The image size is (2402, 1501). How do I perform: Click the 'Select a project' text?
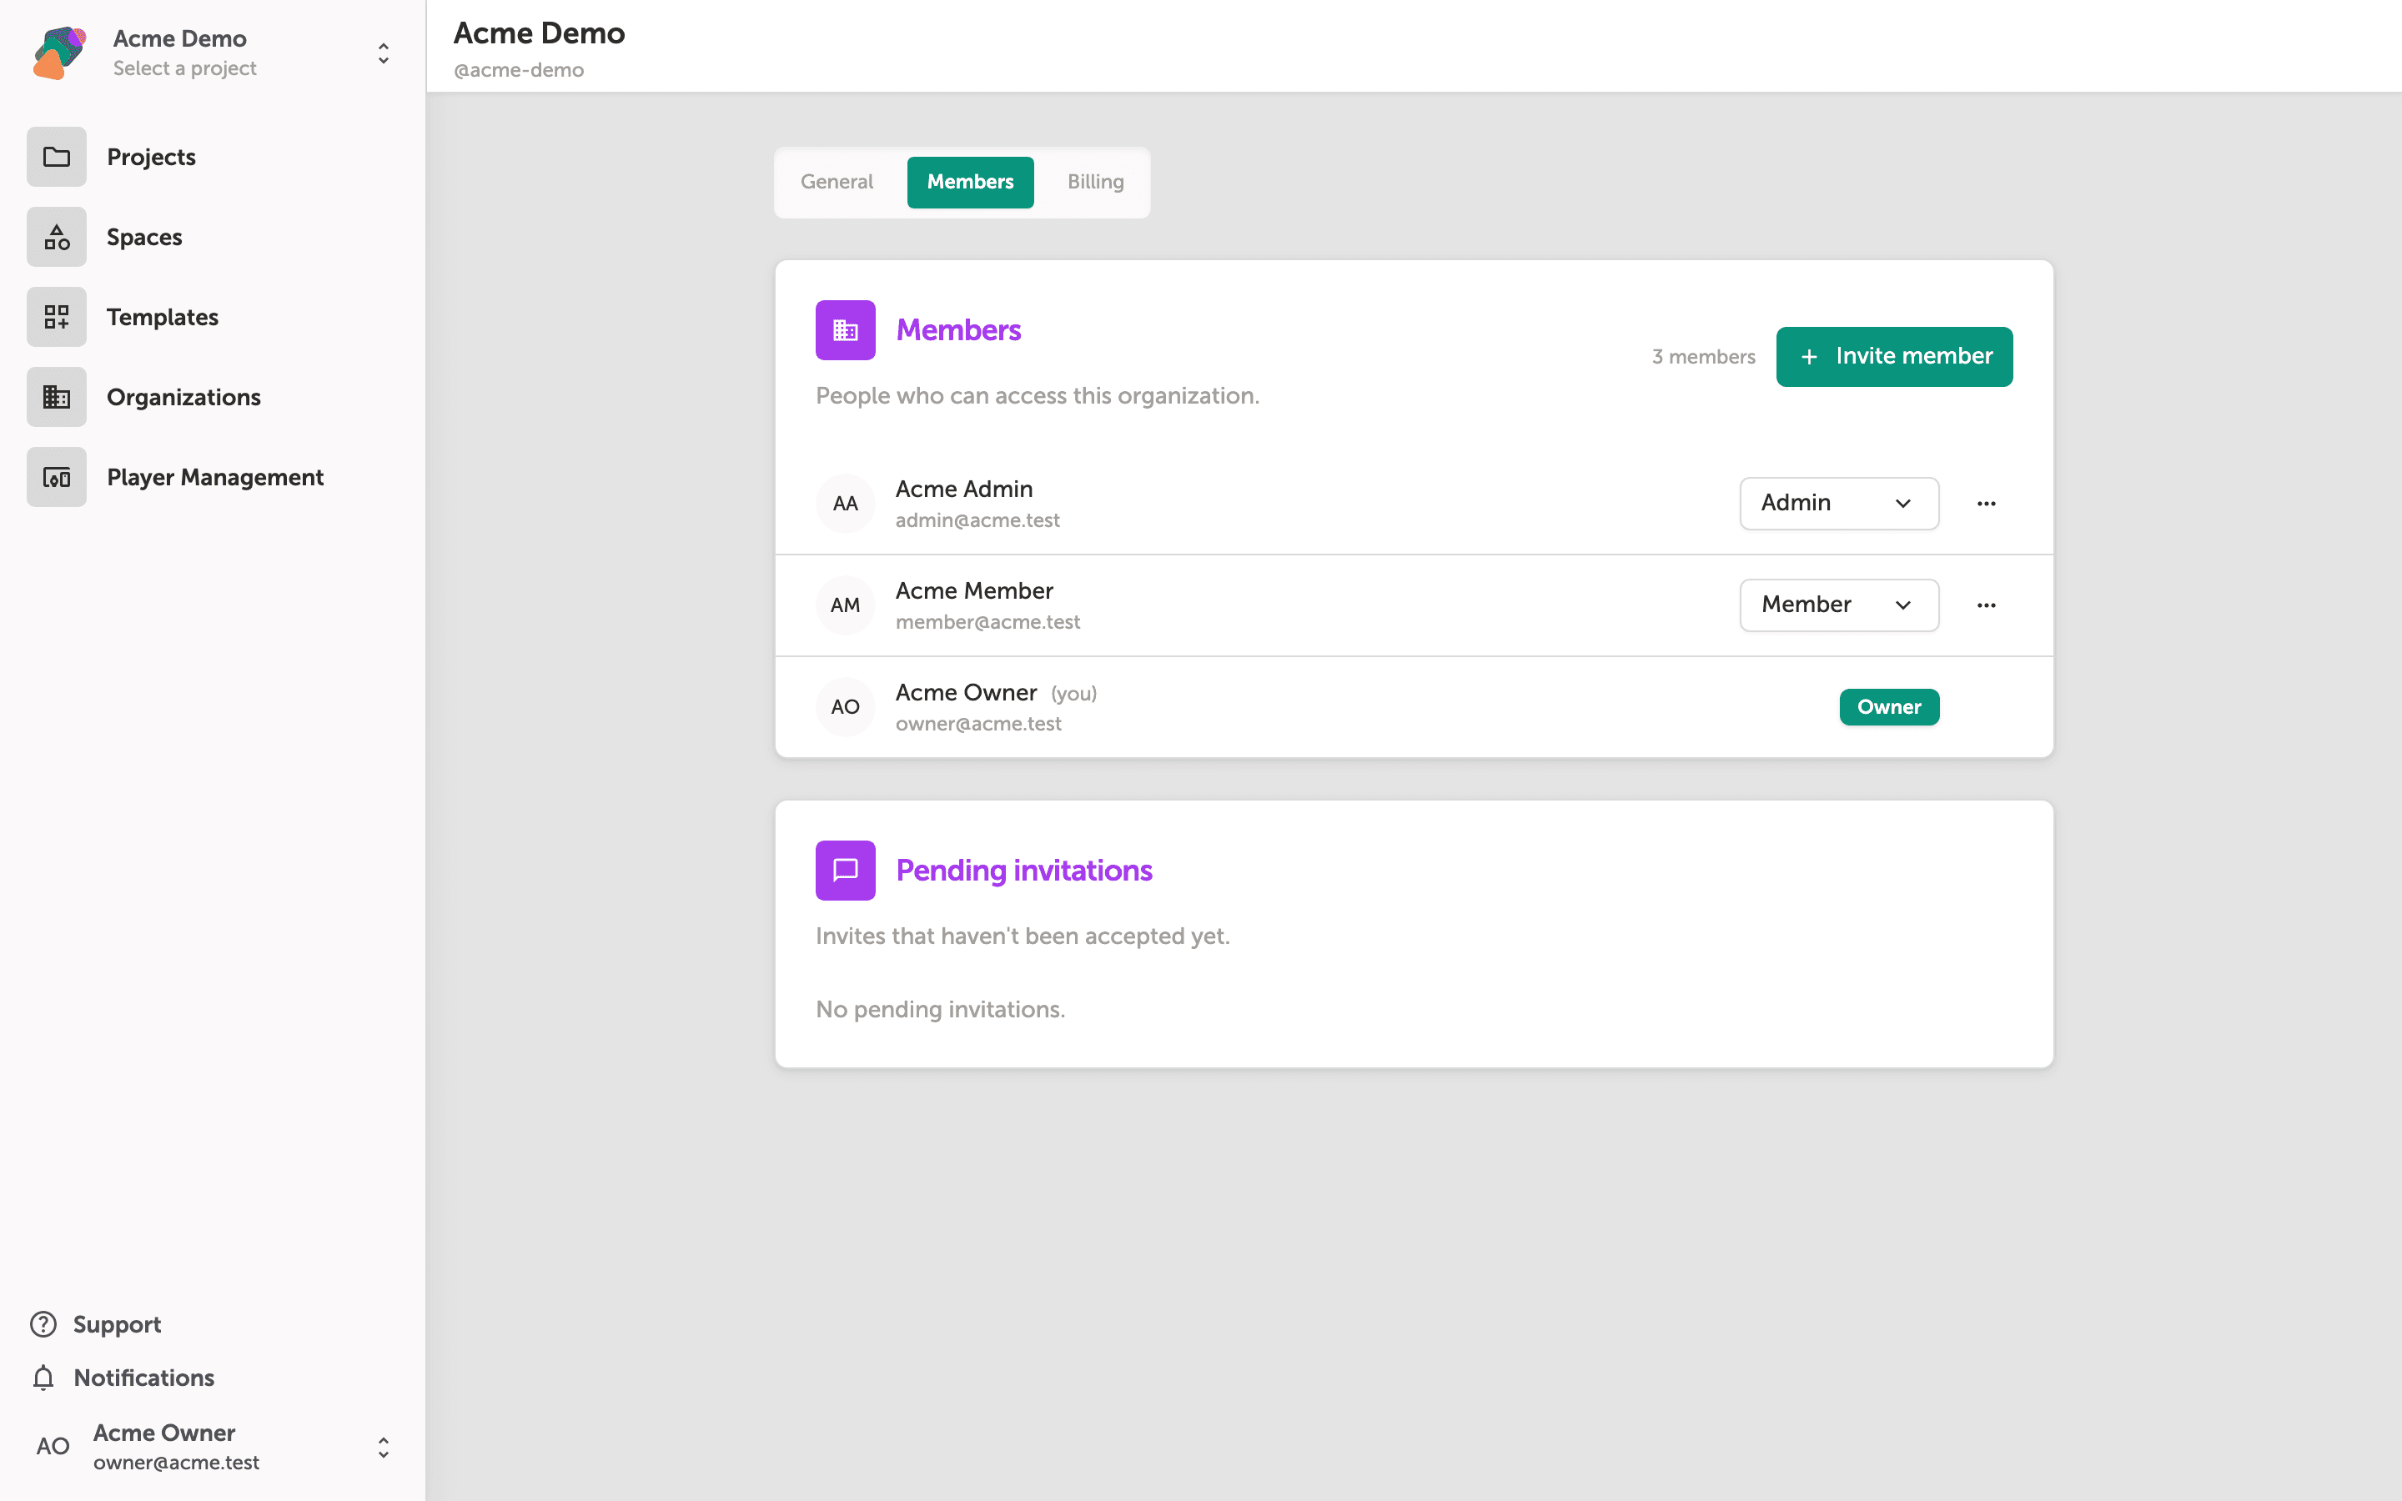click(x=184, y=68)
